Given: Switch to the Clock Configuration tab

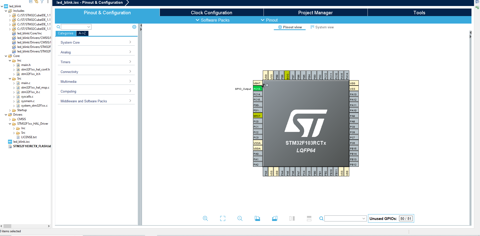Looking at the screenshot, I should [211, 12].
